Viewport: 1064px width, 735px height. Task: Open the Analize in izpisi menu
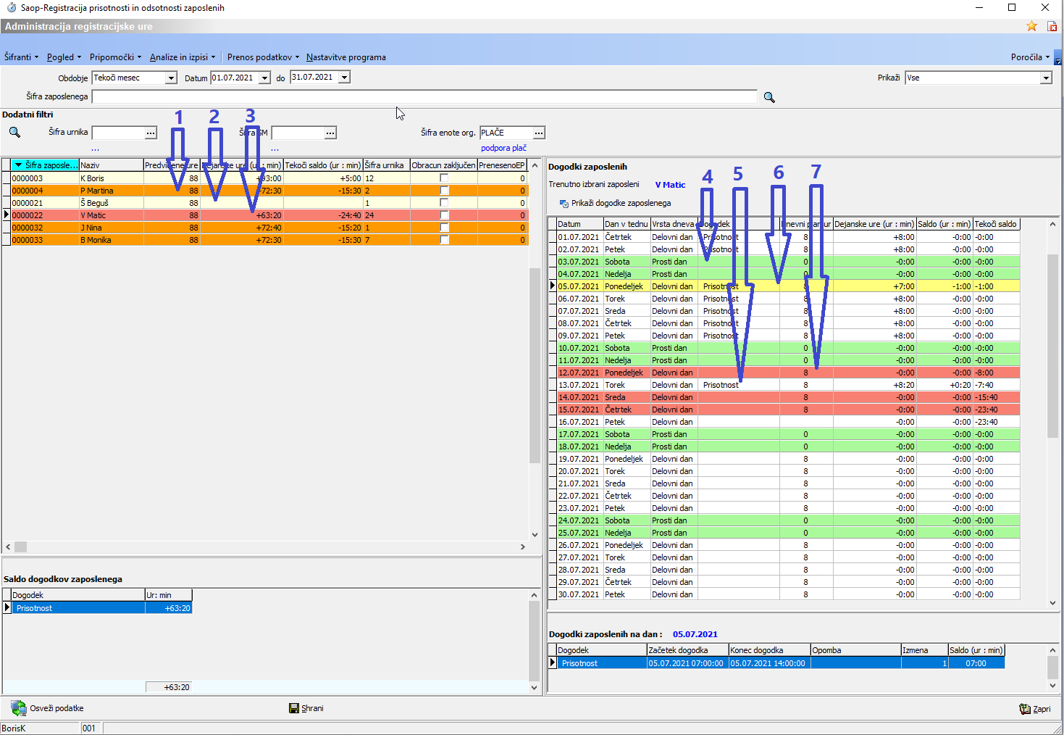182,57
